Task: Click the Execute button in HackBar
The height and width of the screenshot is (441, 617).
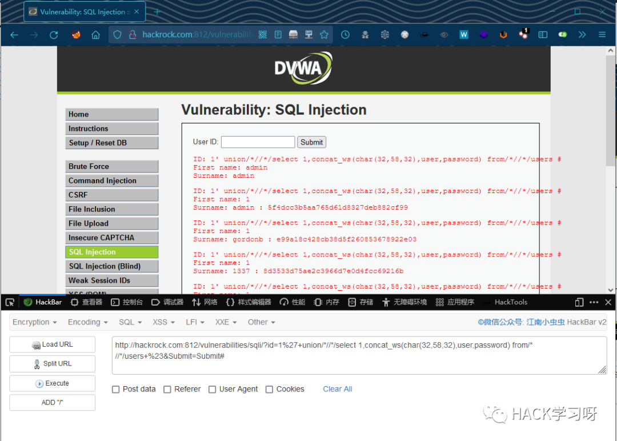Action: [53, 383]
